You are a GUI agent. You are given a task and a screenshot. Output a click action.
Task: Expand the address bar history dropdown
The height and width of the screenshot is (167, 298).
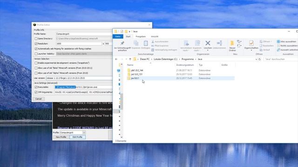(256, 59)
